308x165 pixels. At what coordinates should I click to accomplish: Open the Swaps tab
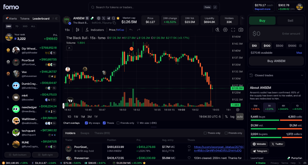pyautogui.click(x=85, y=133)
